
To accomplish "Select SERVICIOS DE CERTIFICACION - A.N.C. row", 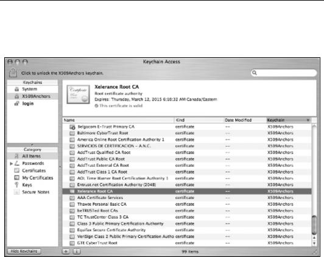I will [187, 146].
